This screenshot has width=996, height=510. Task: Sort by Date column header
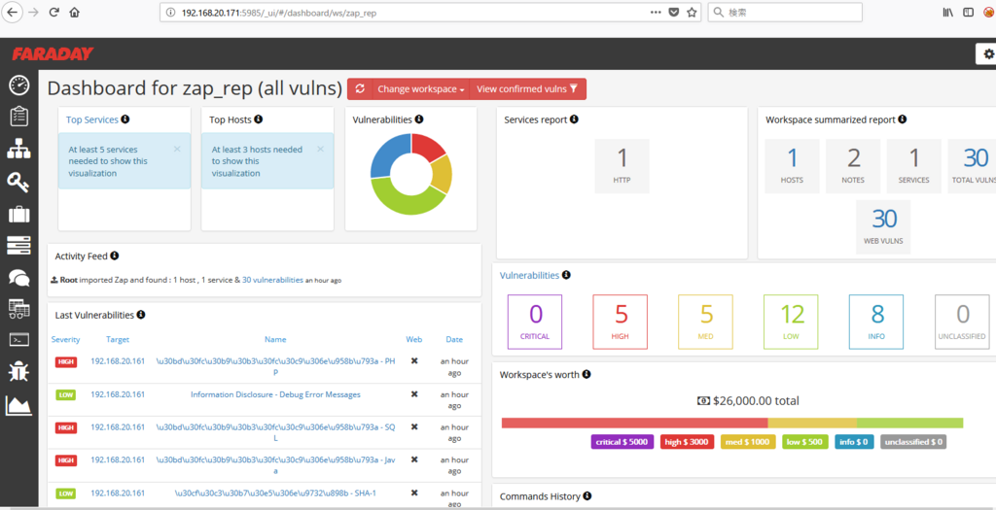[454, 339]
